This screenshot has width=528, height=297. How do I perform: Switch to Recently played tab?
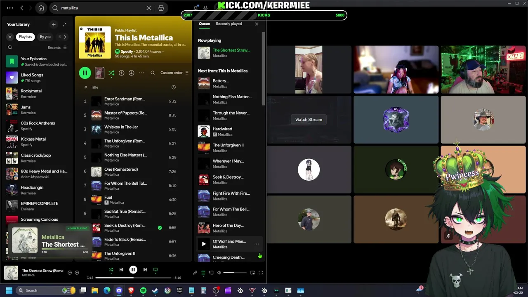click(229, 24)
